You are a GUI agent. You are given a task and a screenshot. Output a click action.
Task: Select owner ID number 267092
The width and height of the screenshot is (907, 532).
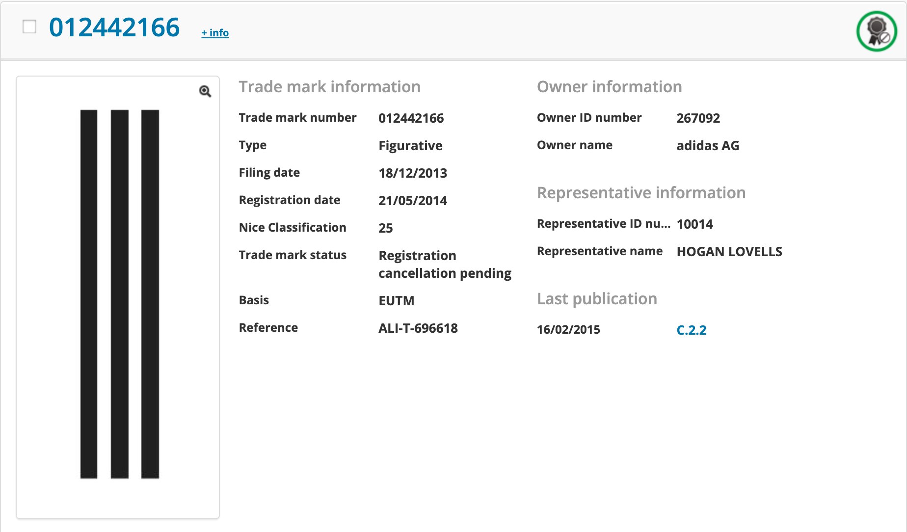coord(698,118)
